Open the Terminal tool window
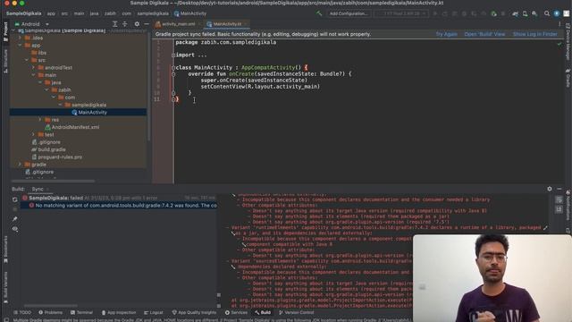This screenshot has width=572, height=322. pos(81,312)
